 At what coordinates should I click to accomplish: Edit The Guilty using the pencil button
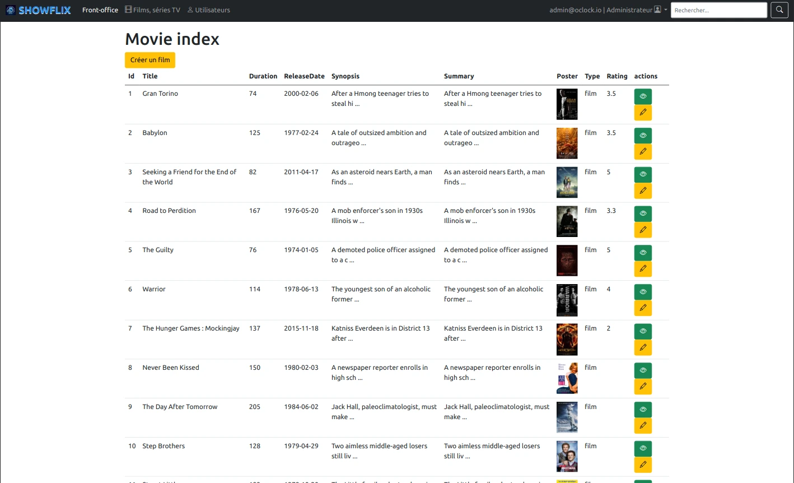click(x=643, y=269)
